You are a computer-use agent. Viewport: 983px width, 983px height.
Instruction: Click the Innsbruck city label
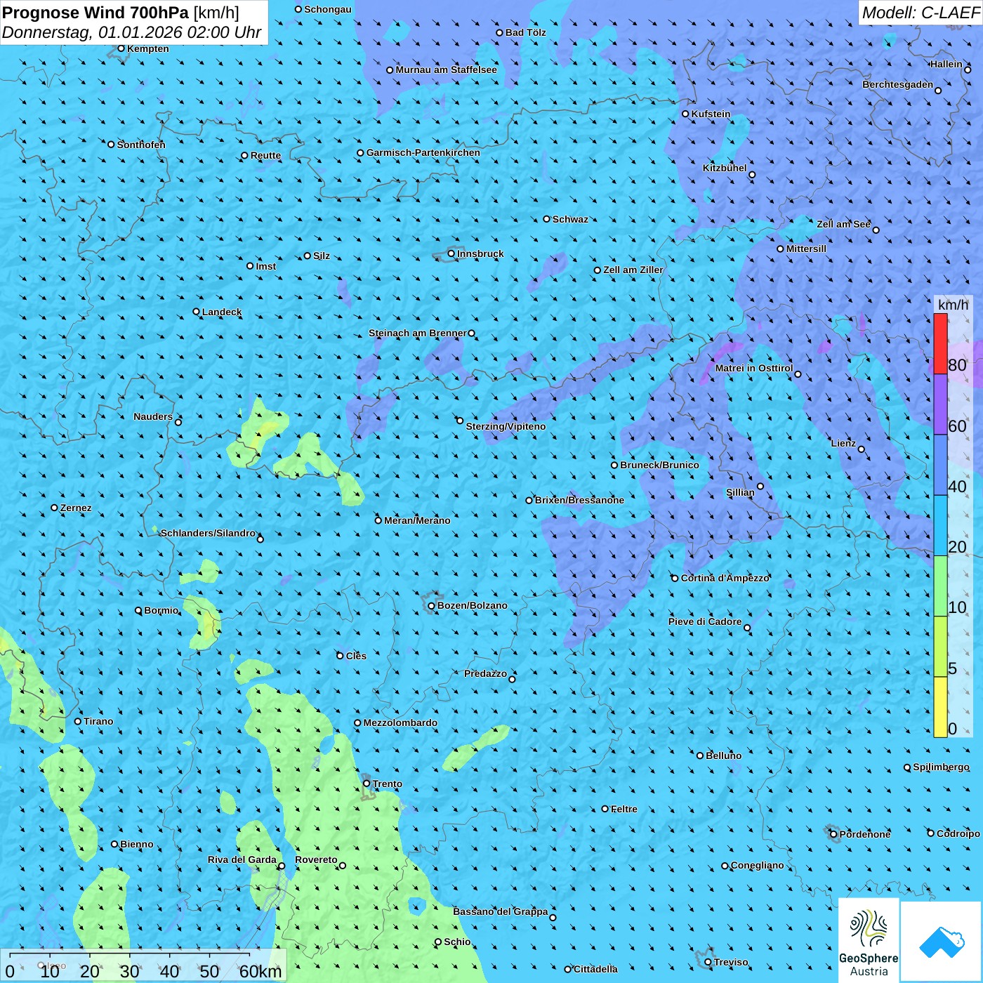point(480,253)
